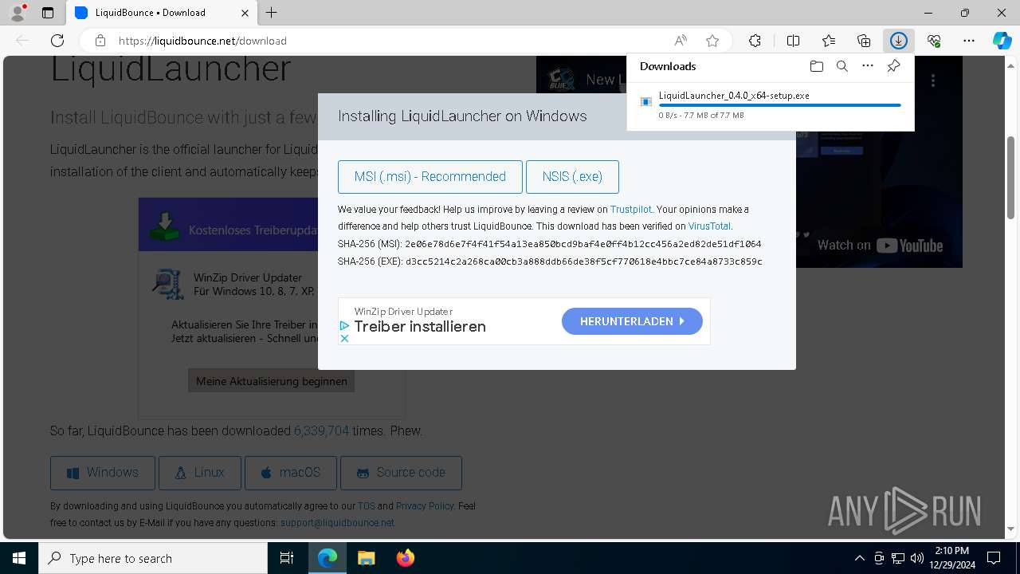Open Browser essentials icon
Image resolution: width=1020 pixels, height=574 pixels.
pos(934,41)
